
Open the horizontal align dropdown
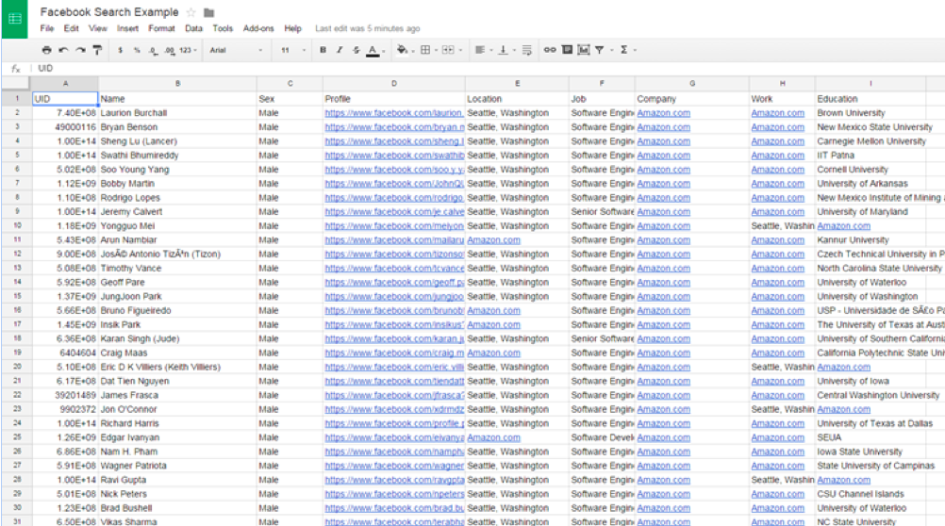click(484, 50)
